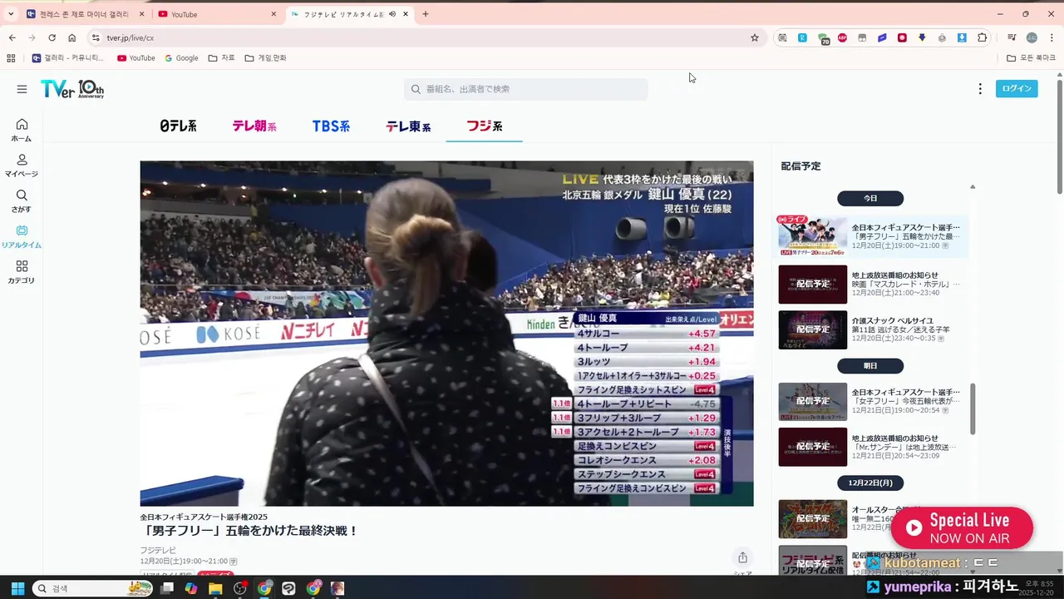Open the 자료 bookmark folder
The image size is (1064, 599).
tap(221, 58)
